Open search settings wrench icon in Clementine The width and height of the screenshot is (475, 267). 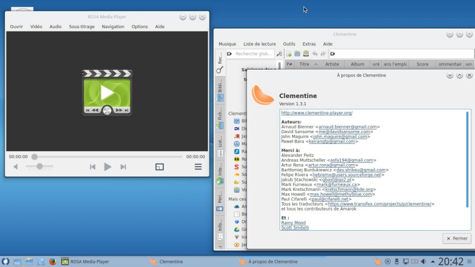[x=279, y=54]
